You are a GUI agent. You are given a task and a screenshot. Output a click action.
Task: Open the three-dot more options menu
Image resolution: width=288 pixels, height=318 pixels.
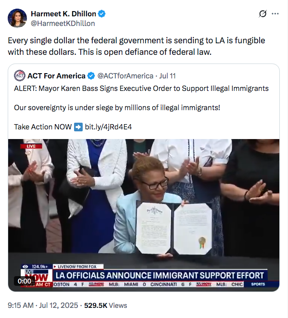coord(275,14)
